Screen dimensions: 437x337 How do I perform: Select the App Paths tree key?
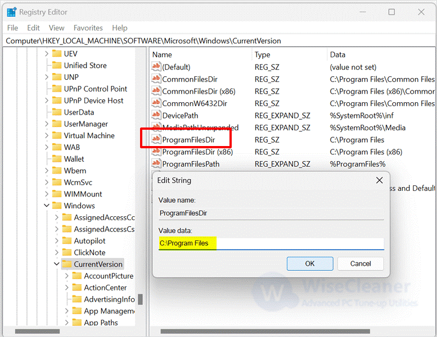tap(101, 322)
